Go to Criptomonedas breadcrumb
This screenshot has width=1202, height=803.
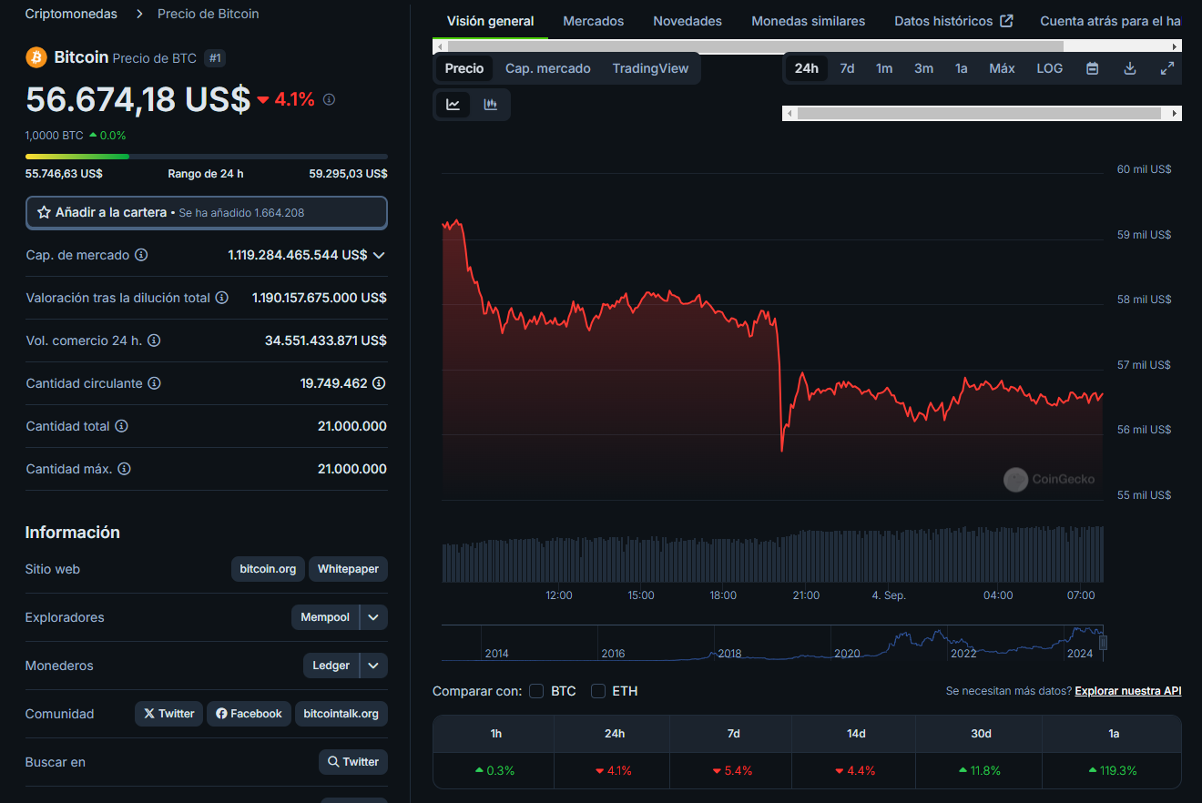tap(71, 14)
